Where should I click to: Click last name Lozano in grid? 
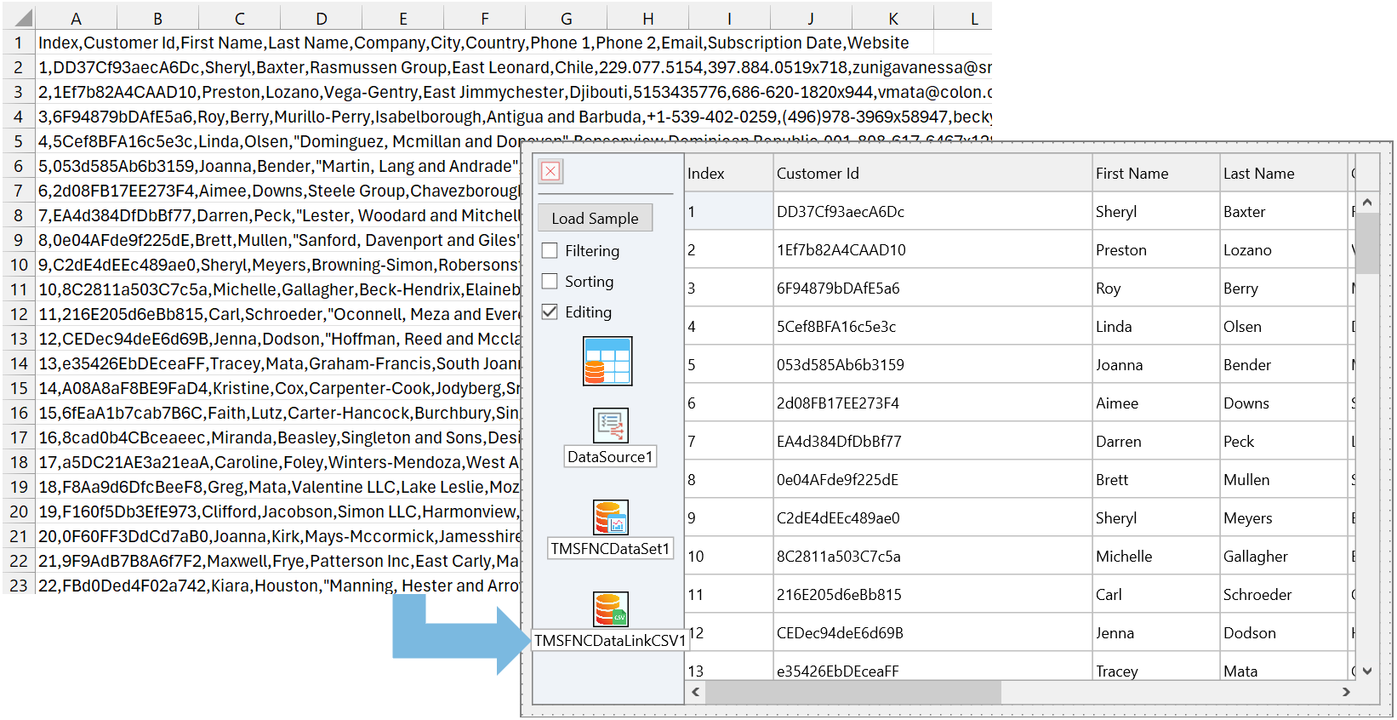tap(1283, 249)
